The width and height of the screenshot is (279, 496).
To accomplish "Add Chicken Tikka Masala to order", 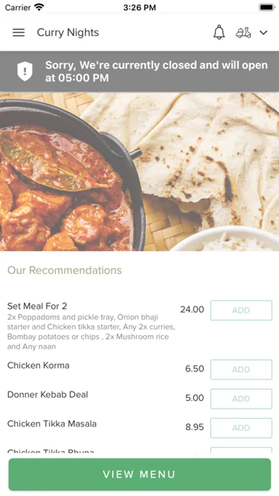I will point(241,428).
